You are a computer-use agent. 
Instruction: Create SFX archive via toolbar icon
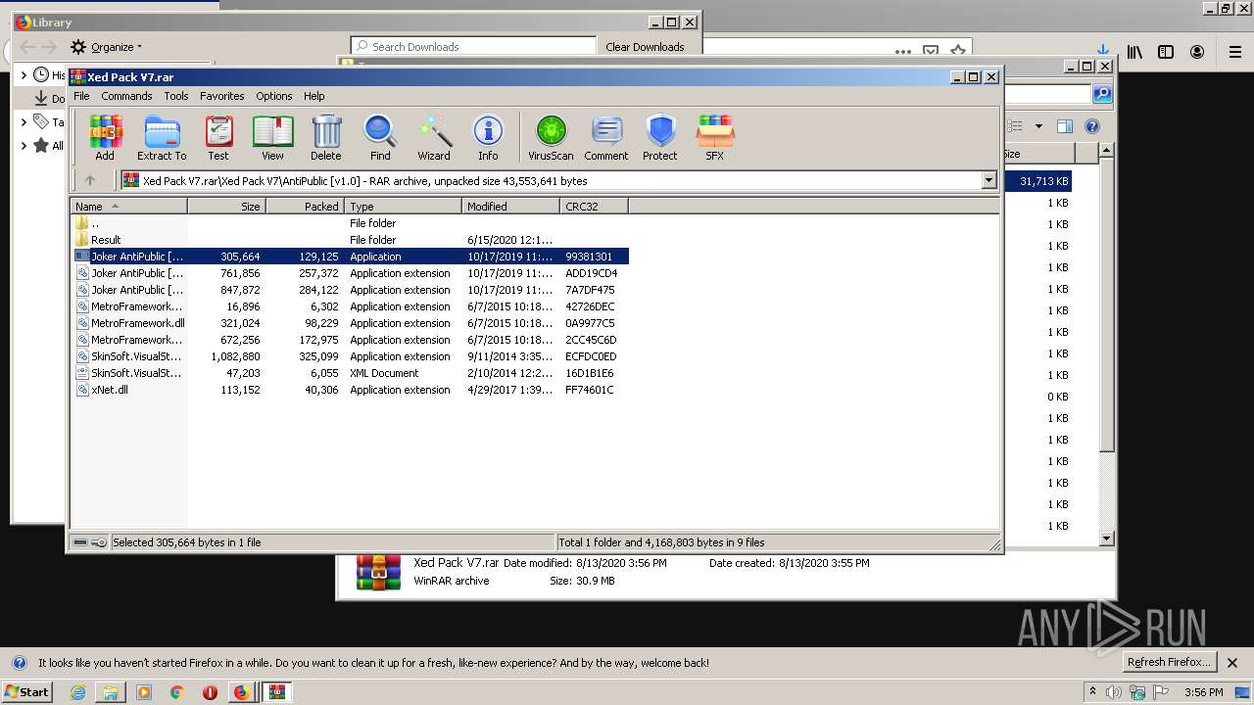[x=715, y=138]
